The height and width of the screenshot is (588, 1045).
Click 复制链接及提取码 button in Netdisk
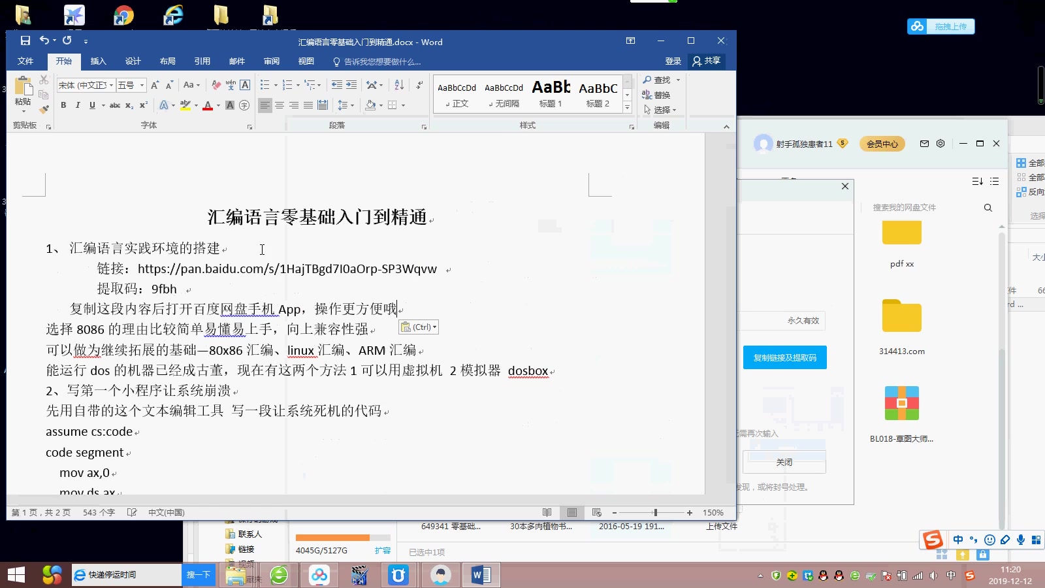(785, 357)
